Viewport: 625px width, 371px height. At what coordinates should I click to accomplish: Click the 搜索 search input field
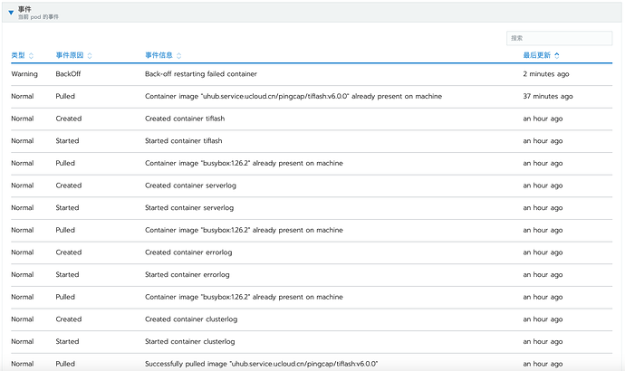tap(559, 38)
